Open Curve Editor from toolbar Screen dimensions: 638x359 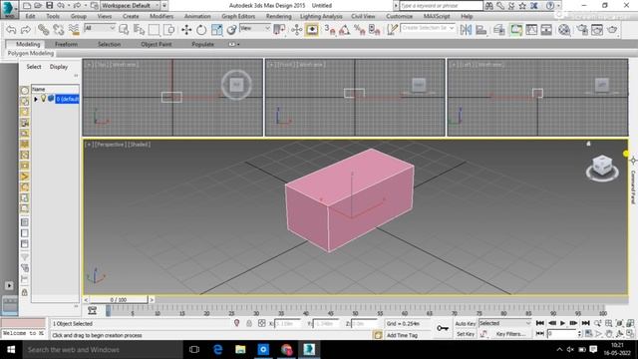point(531,30)
